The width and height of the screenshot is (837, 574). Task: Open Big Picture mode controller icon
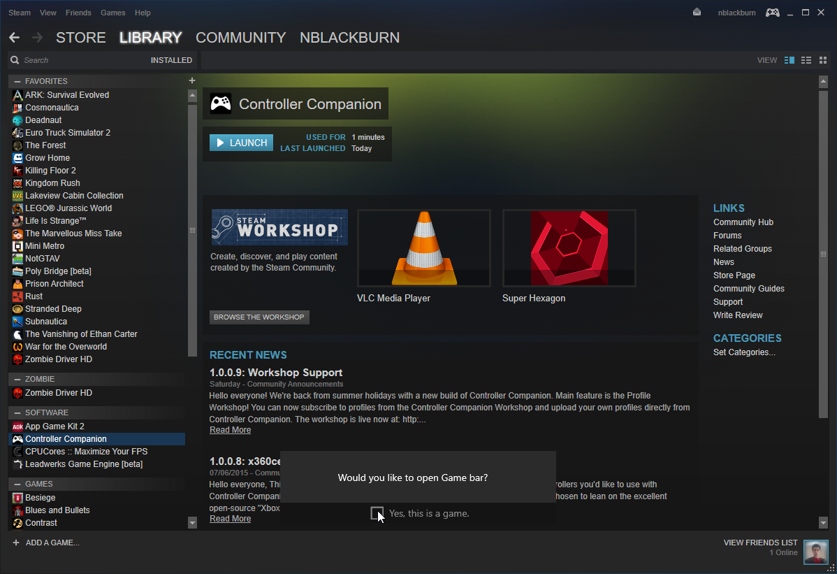coord(773,13)
